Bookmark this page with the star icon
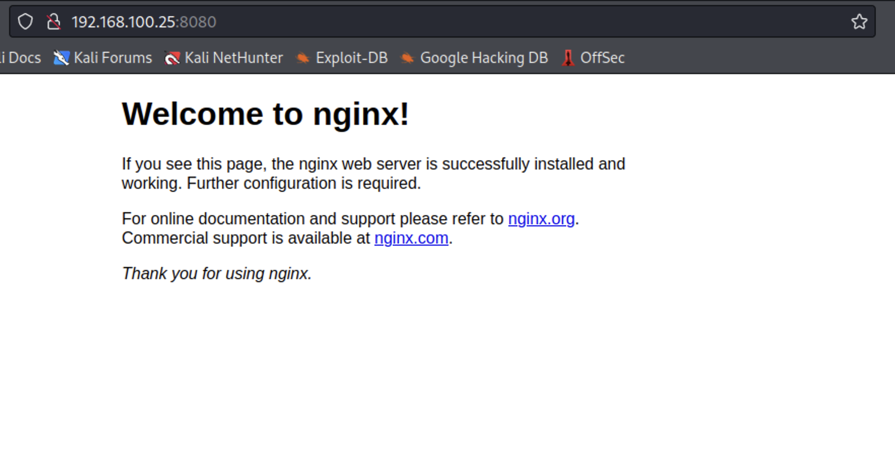 [859, 22]
